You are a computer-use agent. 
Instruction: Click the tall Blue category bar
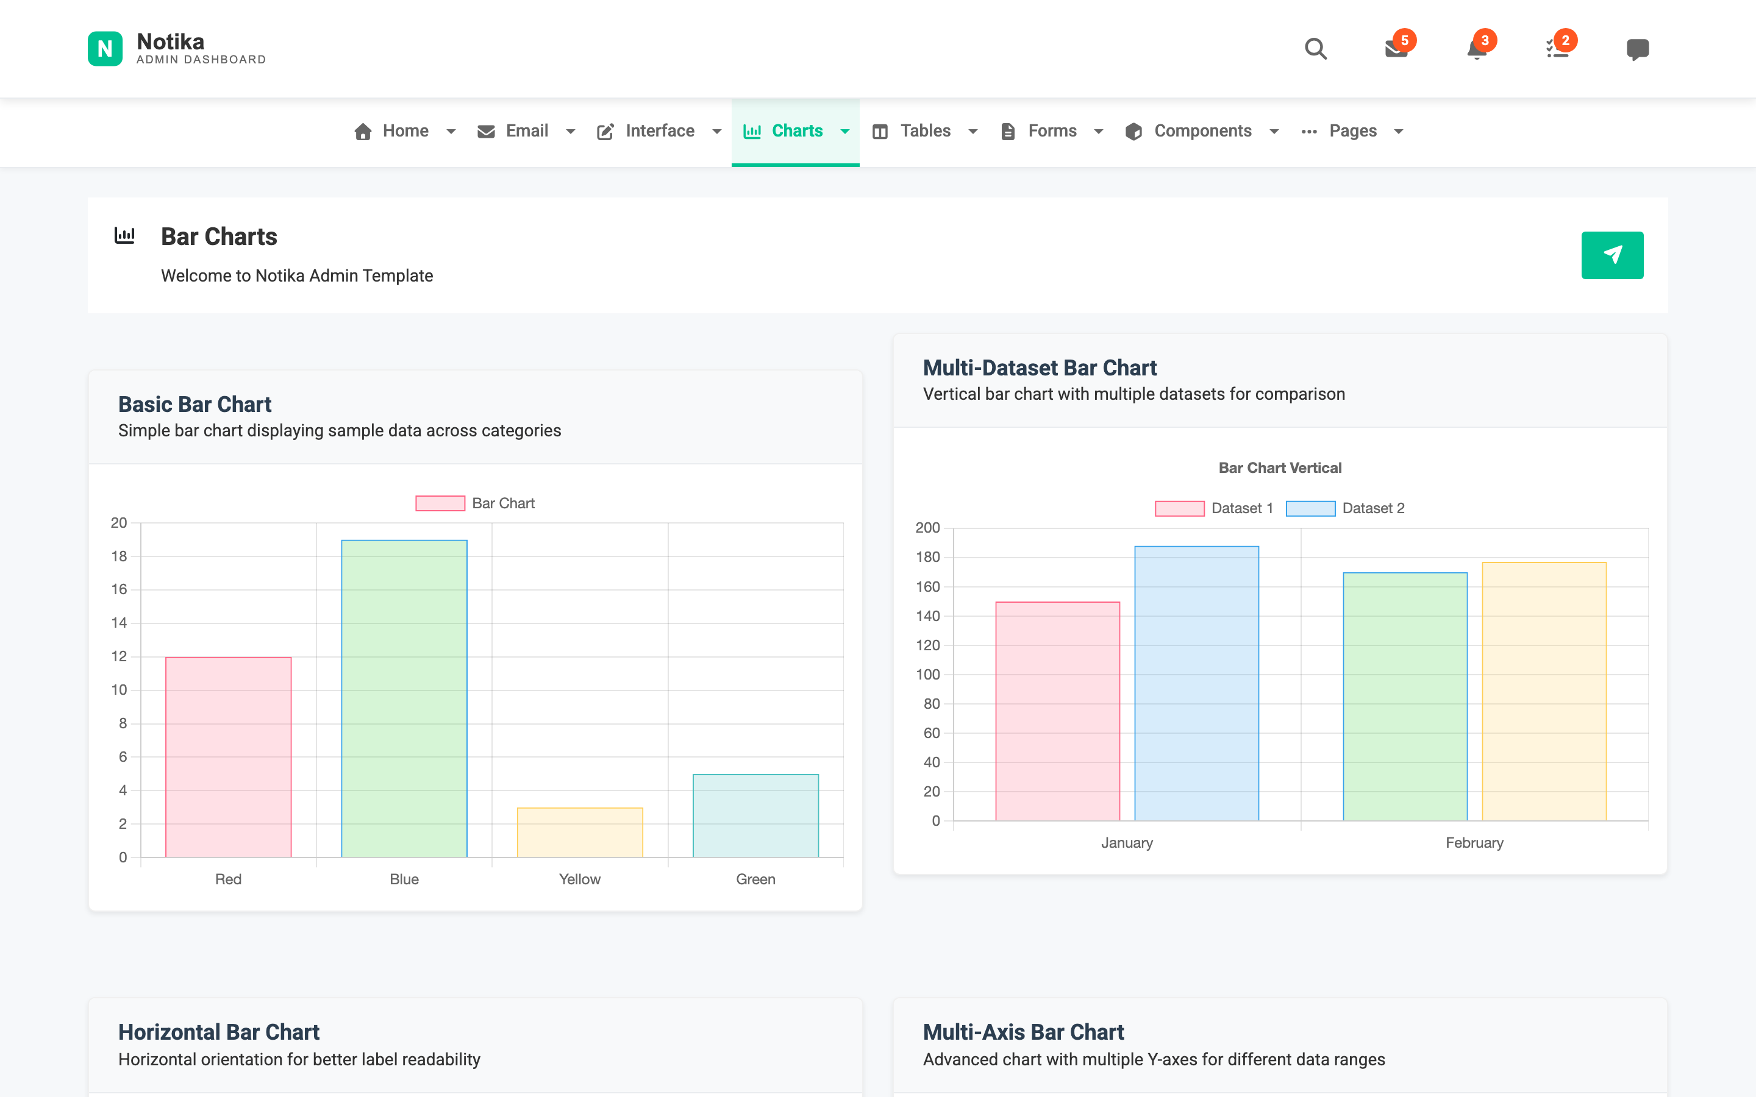click(404, 698)
